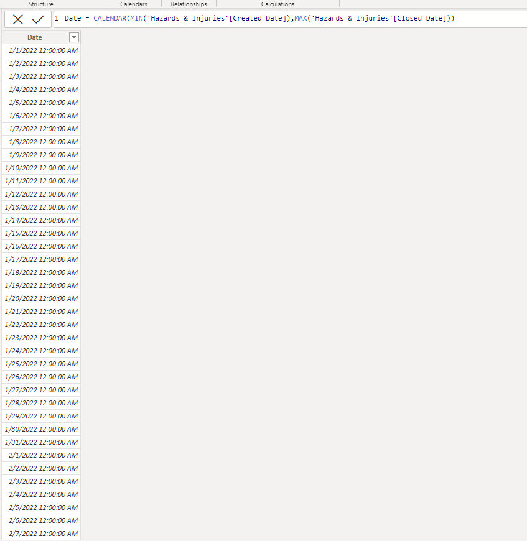Image resolution: width=527 pixels, height=541 pixels.
Task: Select the cell 1/20/2022 12:00:00 AM
Action: (x=41, y=298)
